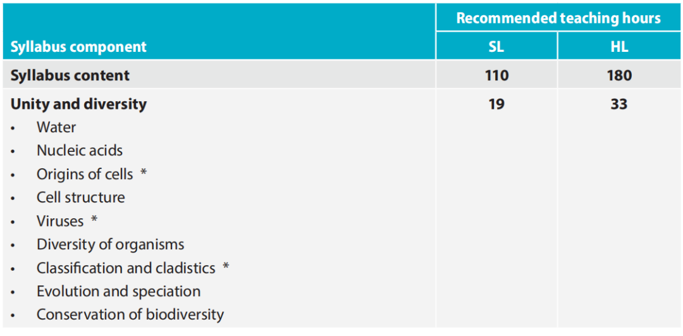Click the "Cell structure" list item

coord(81,197)
